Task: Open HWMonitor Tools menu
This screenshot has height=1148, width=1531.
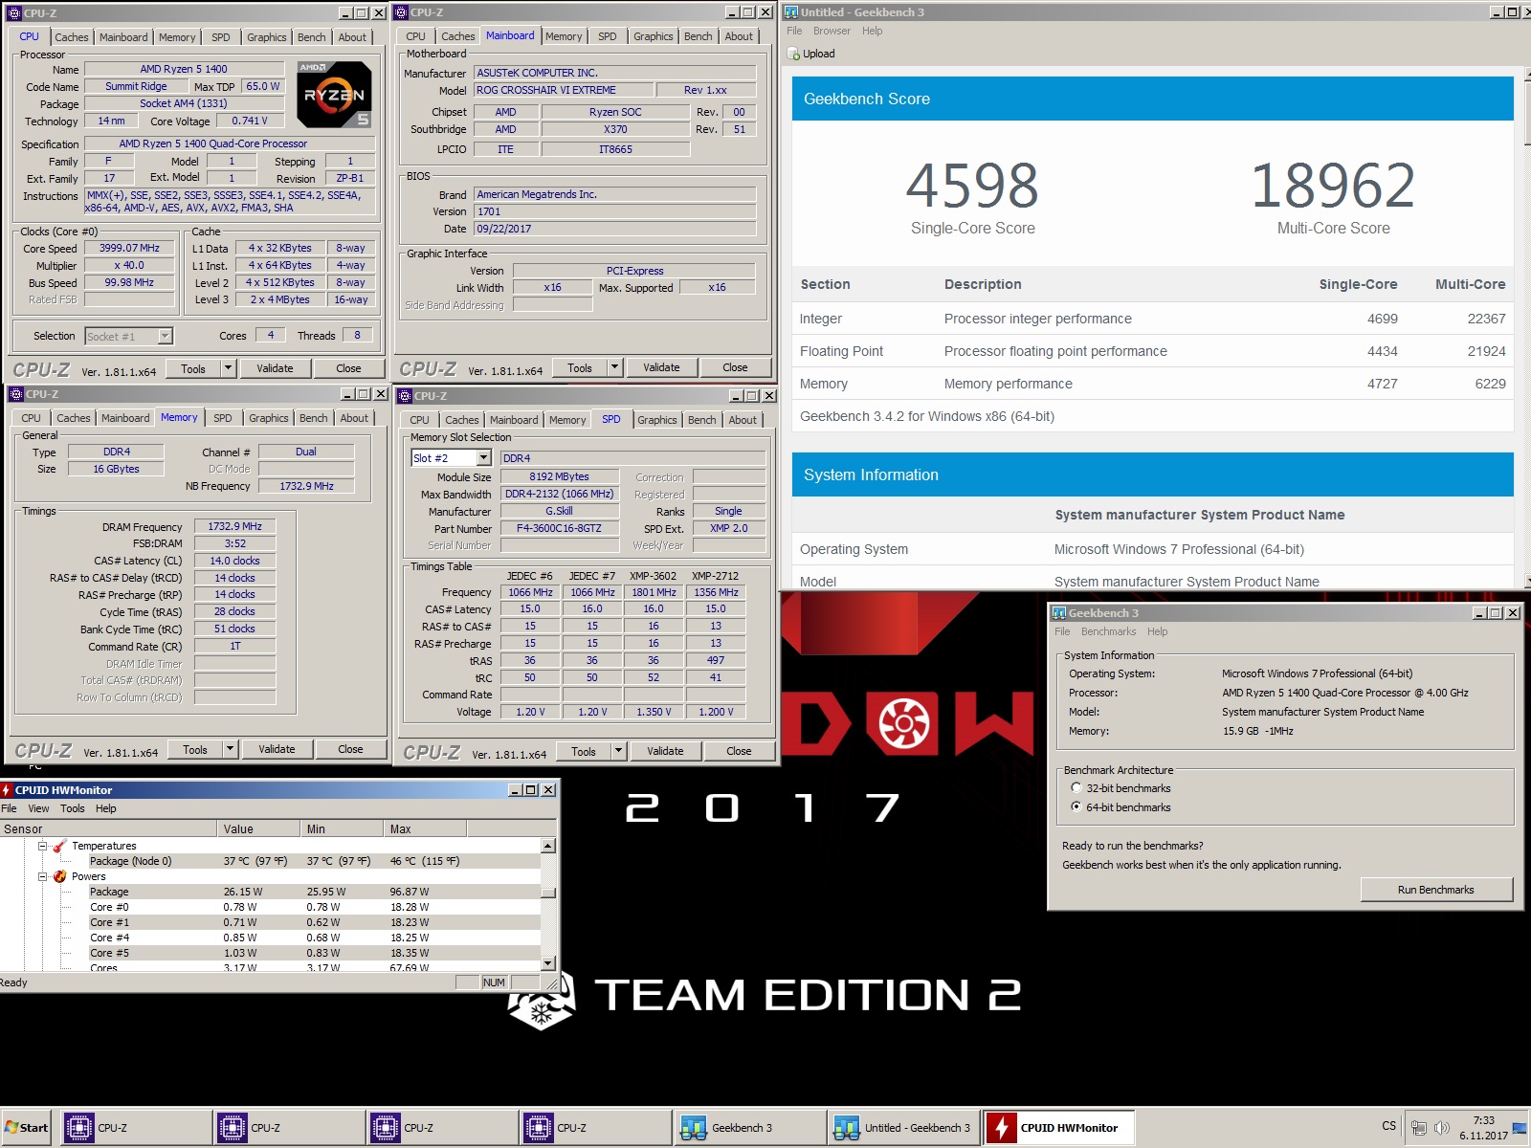Action: pyautogui.click(x=73, y=808)
